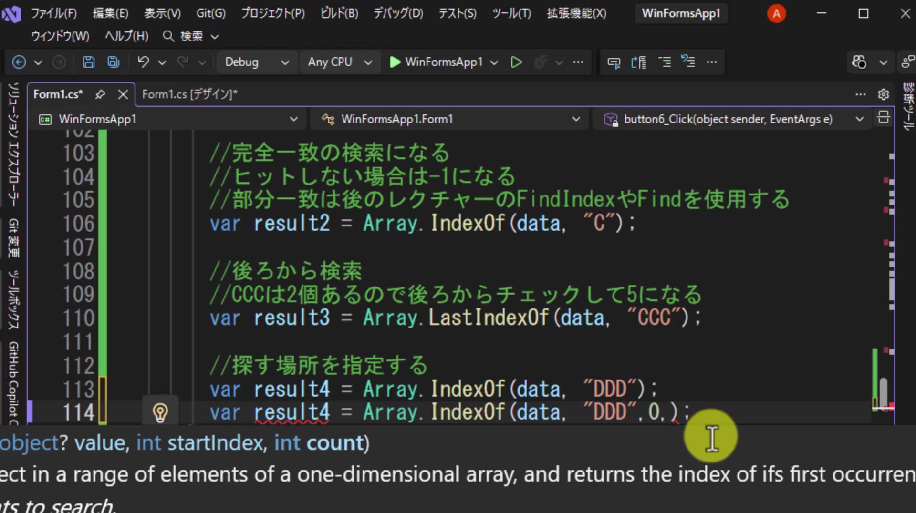This screenshot has height=513, width=916.
Task: Save the current file with the floppy icon
Action: pos(88,62)
